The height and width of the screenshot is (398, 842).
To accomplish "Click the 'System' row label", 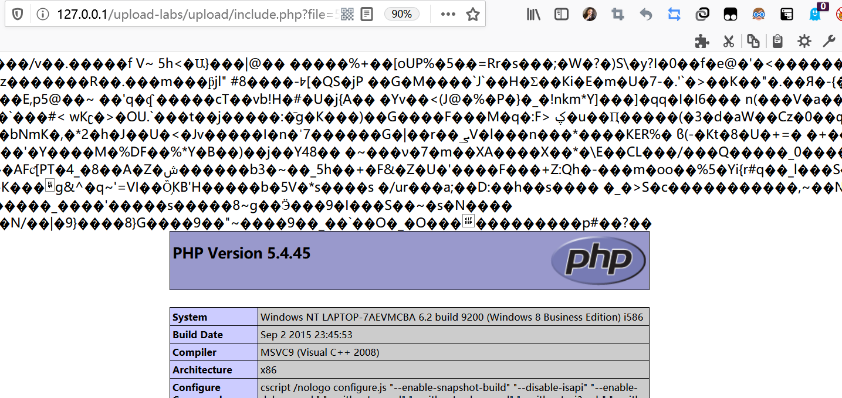I will (x=190, y=317).
